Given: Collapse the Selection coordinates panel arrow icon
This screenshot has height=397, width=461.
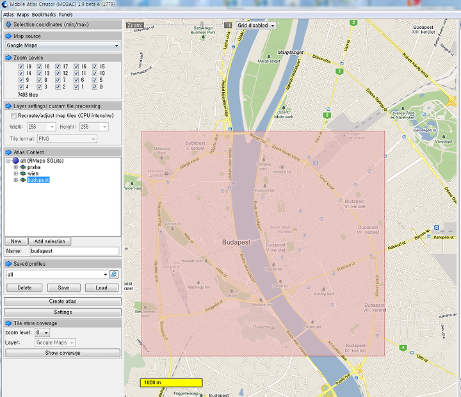Looking at the screenshot, I should click(x=8, y=24).
